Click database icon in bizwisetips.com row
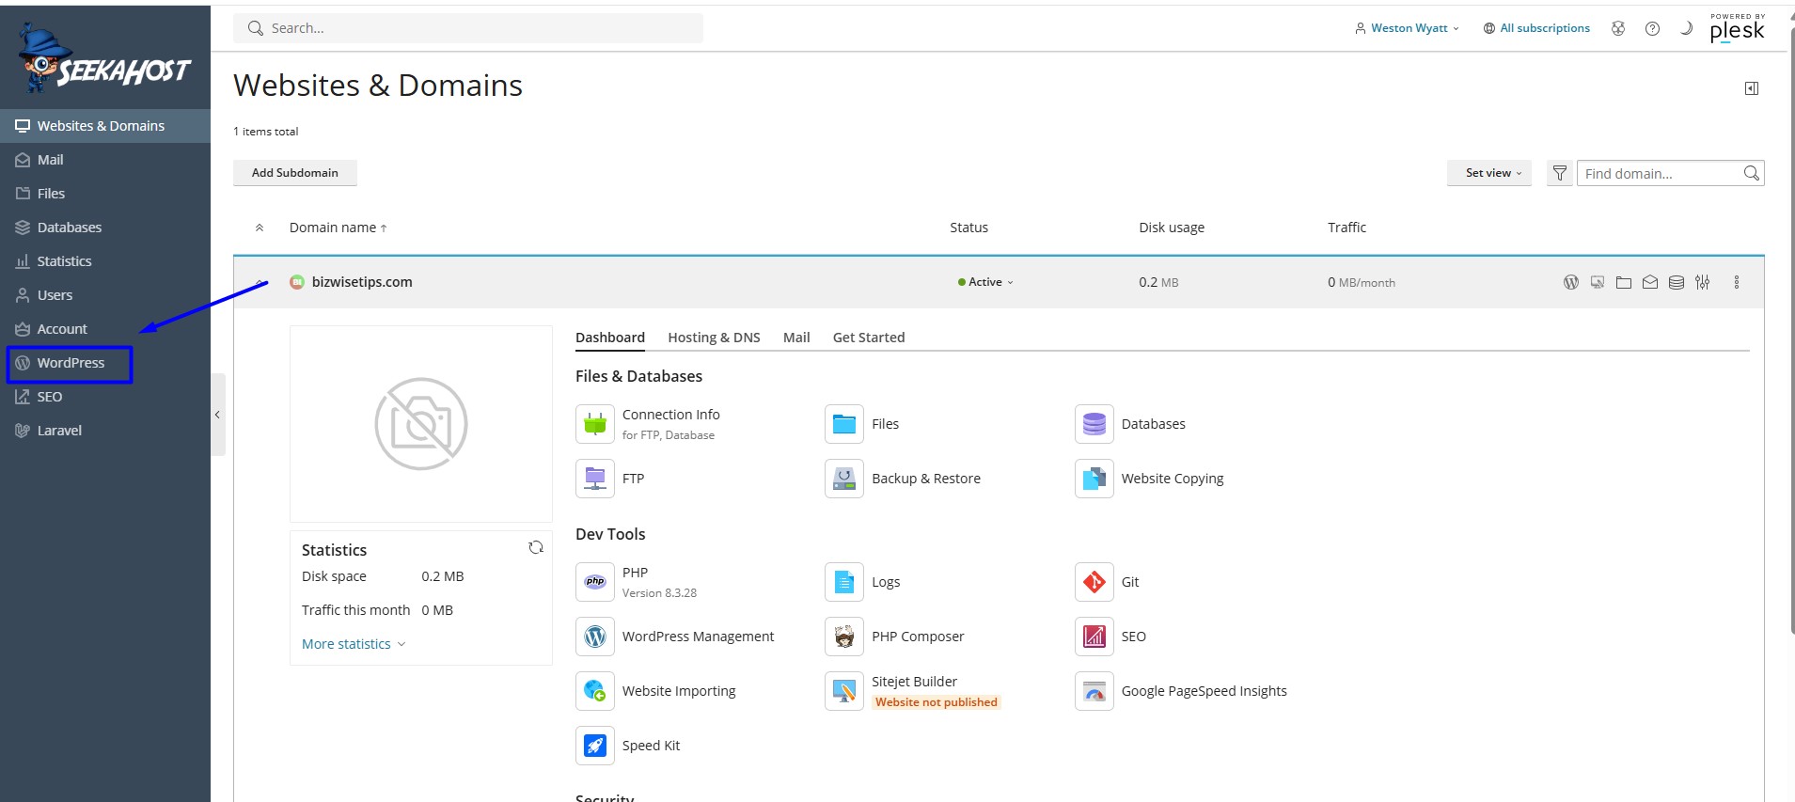 click(1677, 282)
